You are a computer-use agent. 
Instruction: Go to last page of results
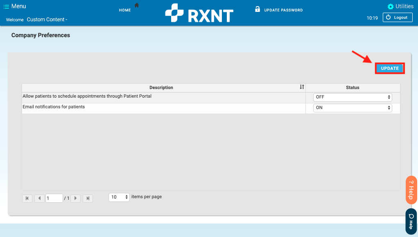[x=88, y=198]
